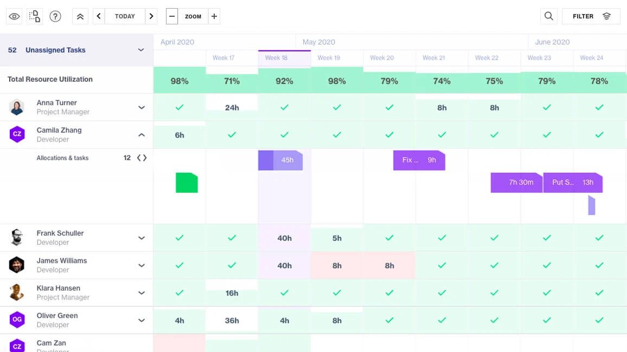Expand Frank Schuller's row
The image size is (627, 352).
[142, 238]
